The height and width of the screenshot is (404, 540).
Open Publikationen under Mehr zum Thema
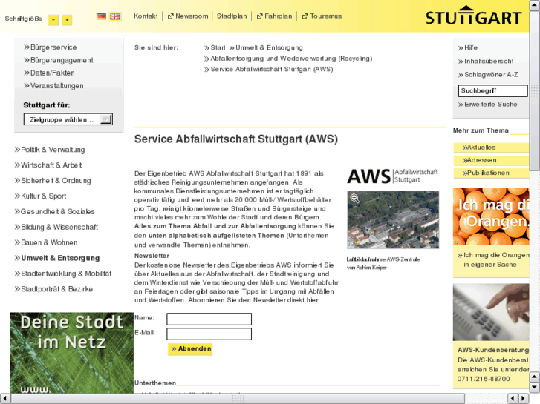pos(491,173)
